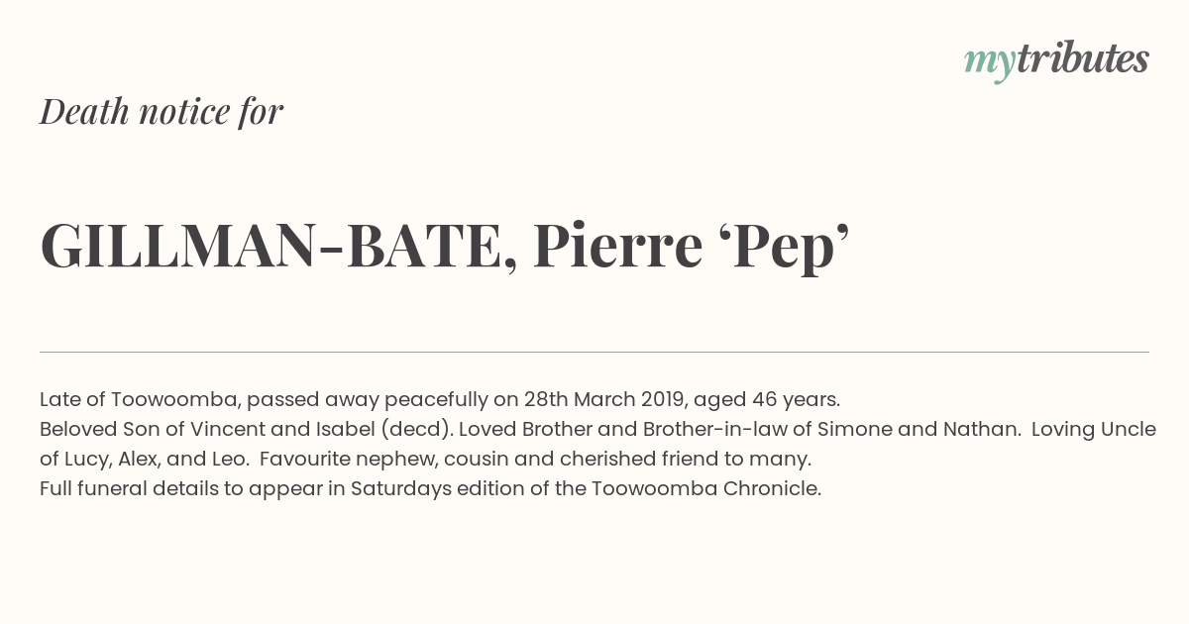Click the mytributes logo
Image resolution: width=1189 pixels, height=624 pixels.
[x=1055, y=60]
